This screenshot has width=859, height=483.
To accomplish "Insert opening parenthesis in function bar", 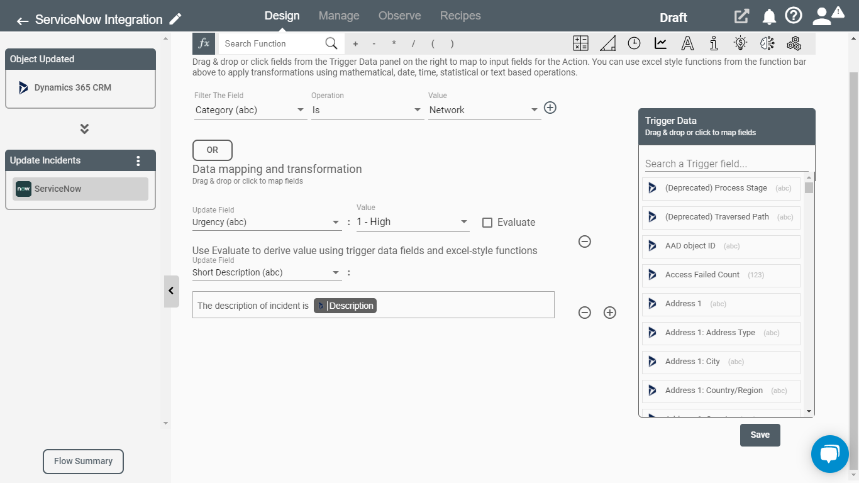I will [x=433, y=44].
